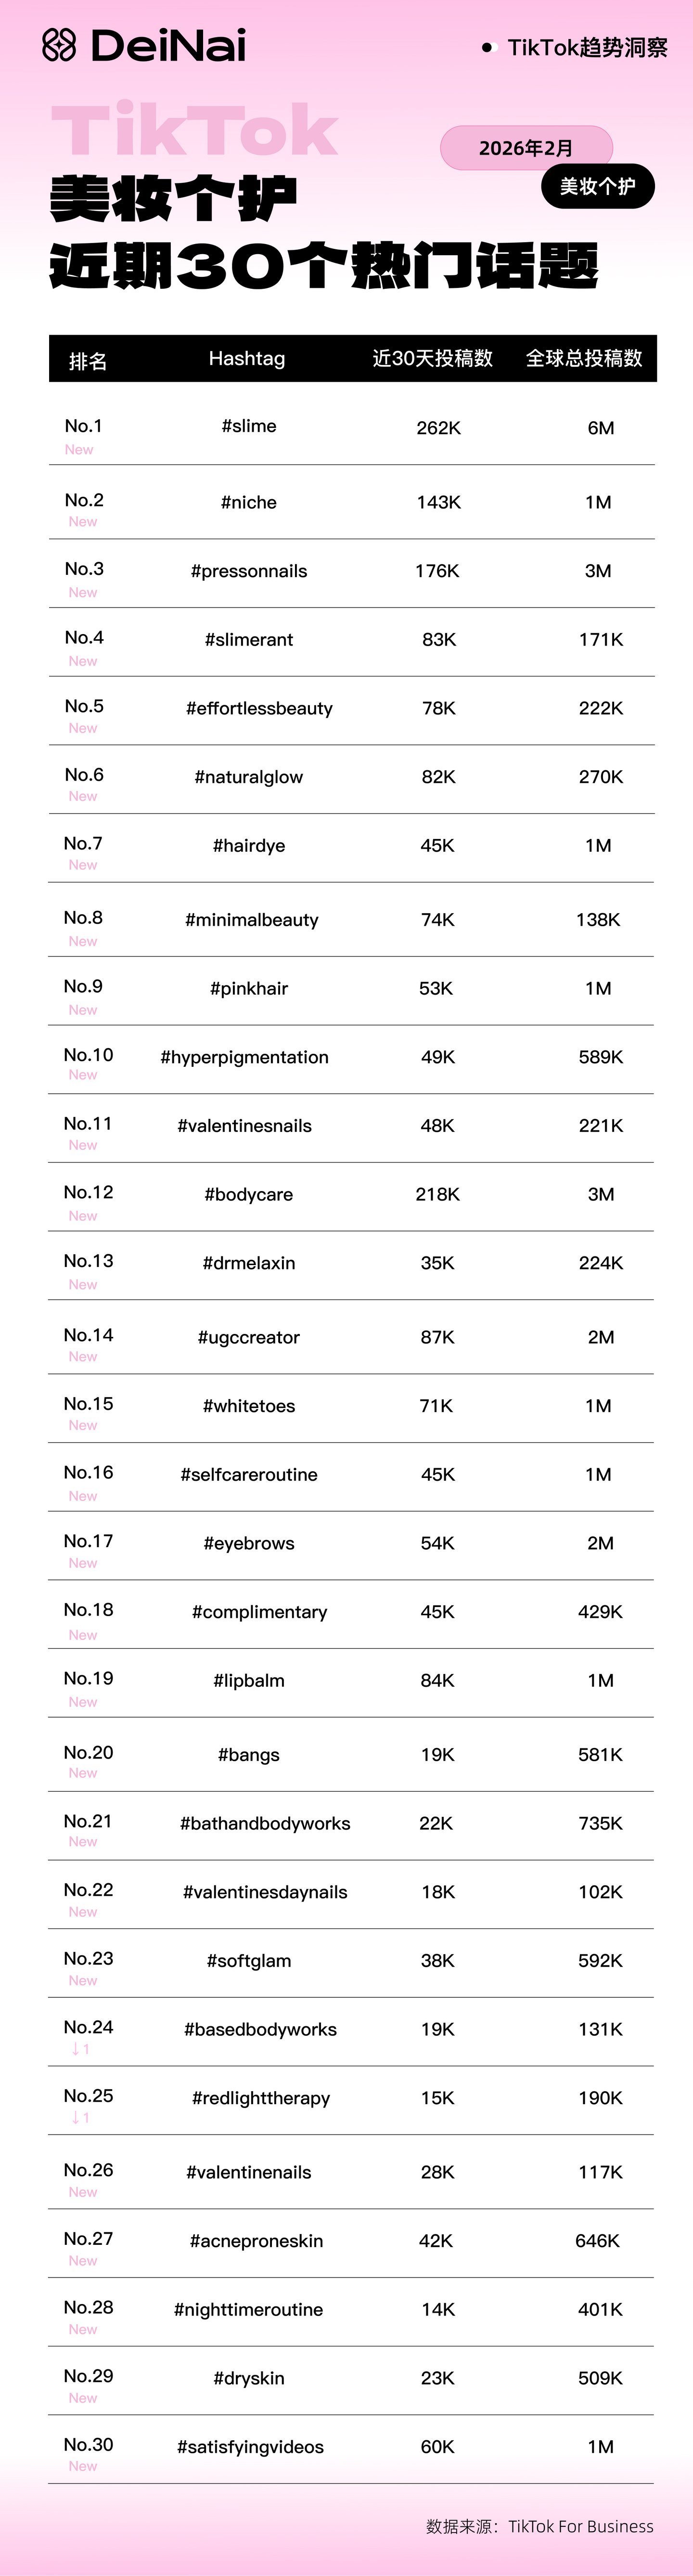Open the #bathandbodyworks hashtag

coord(265,1823)
